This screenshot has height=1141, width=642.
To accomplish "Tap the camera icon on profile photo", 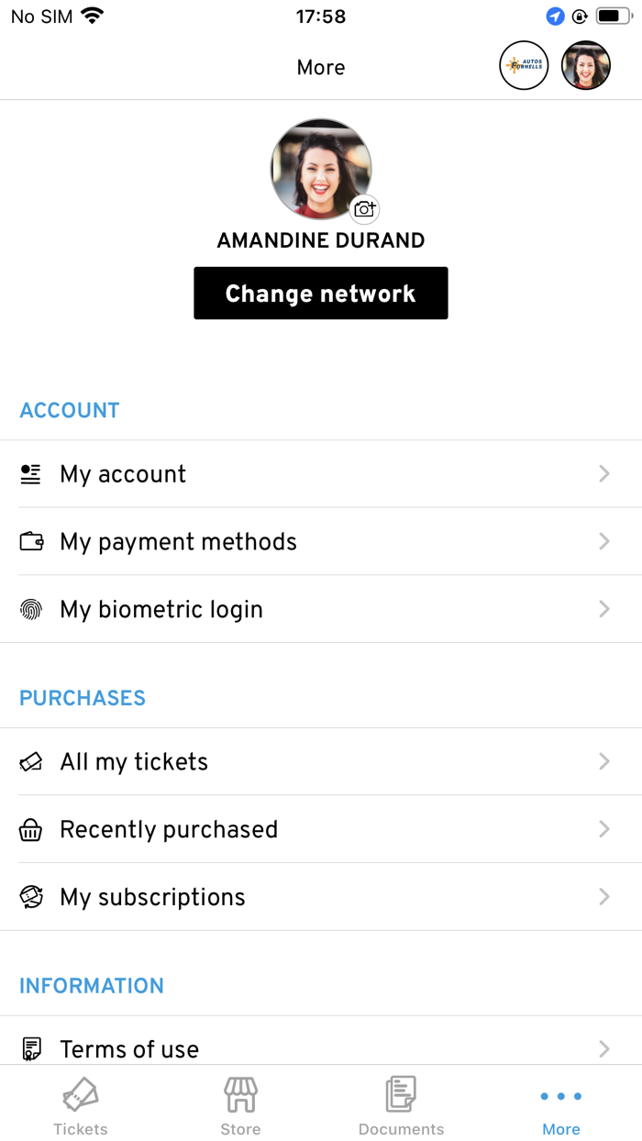I will coord(364,209).
